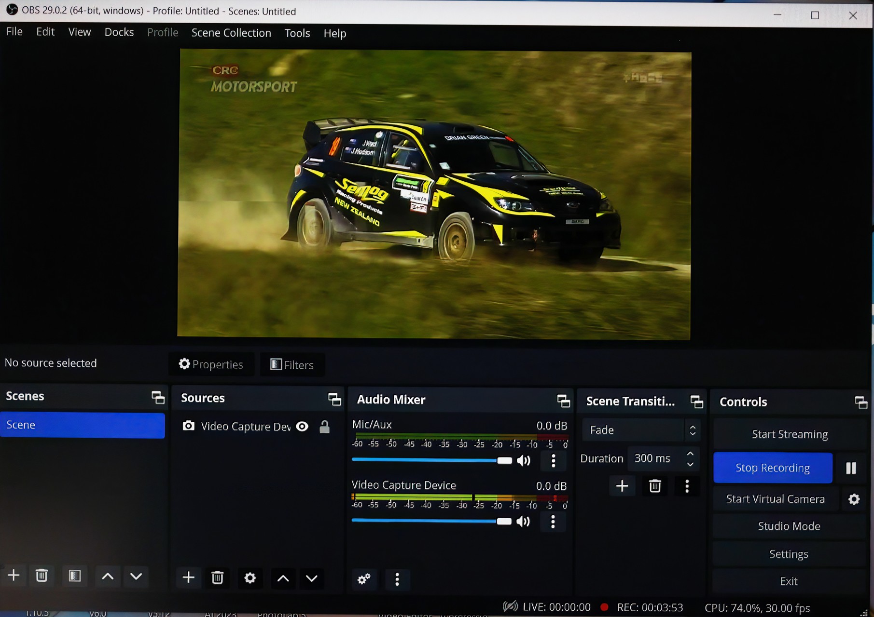Click the camera icon of Video Capture source
The width and height of the screenshot is (874, 617).
189,426
